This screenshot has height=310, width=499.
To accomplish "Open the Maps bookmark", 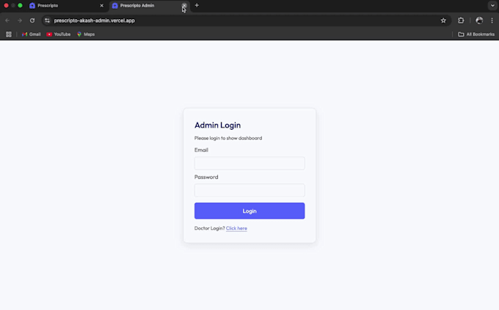I will coord(86,34).
